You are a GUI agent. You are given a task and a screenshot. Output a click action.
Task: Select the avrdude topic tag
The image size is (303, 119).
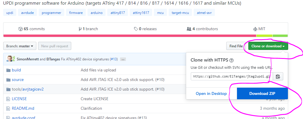click(27, 13)
